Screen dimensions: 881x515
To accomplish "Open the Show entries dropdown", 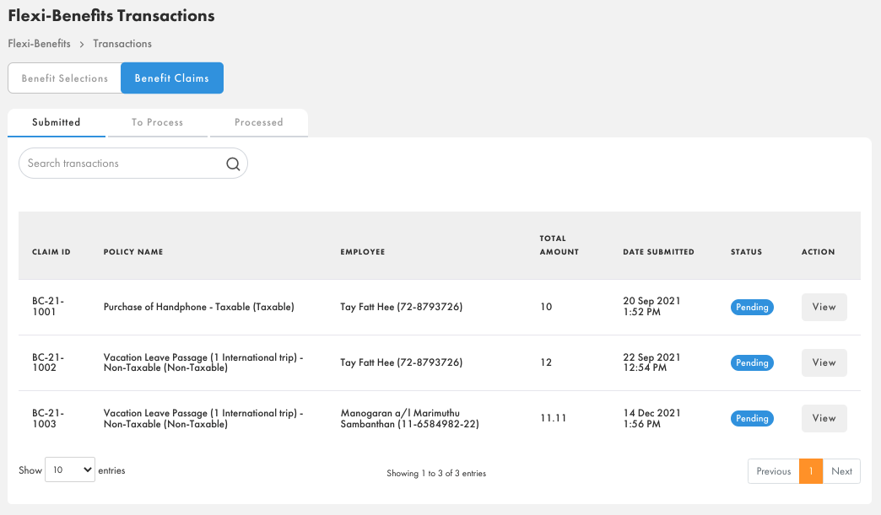I will click(x=69, y=469).
